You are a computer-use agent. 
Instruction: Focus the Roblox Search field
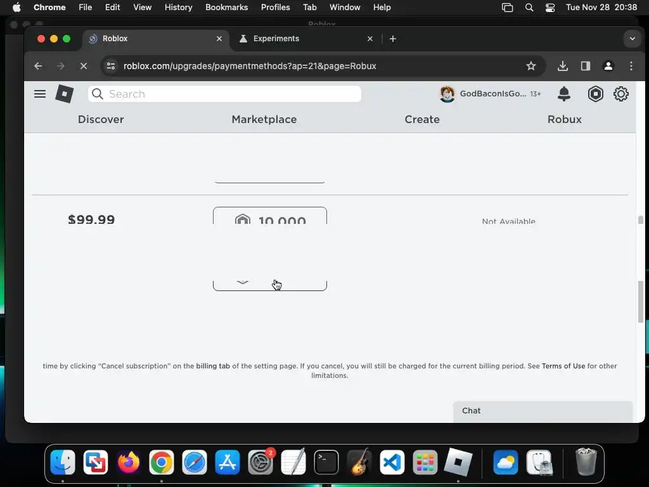point(224,94)
